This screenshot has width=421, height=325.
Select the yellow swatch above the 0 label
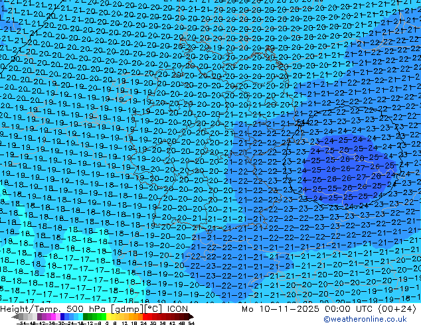pos(109,317)
